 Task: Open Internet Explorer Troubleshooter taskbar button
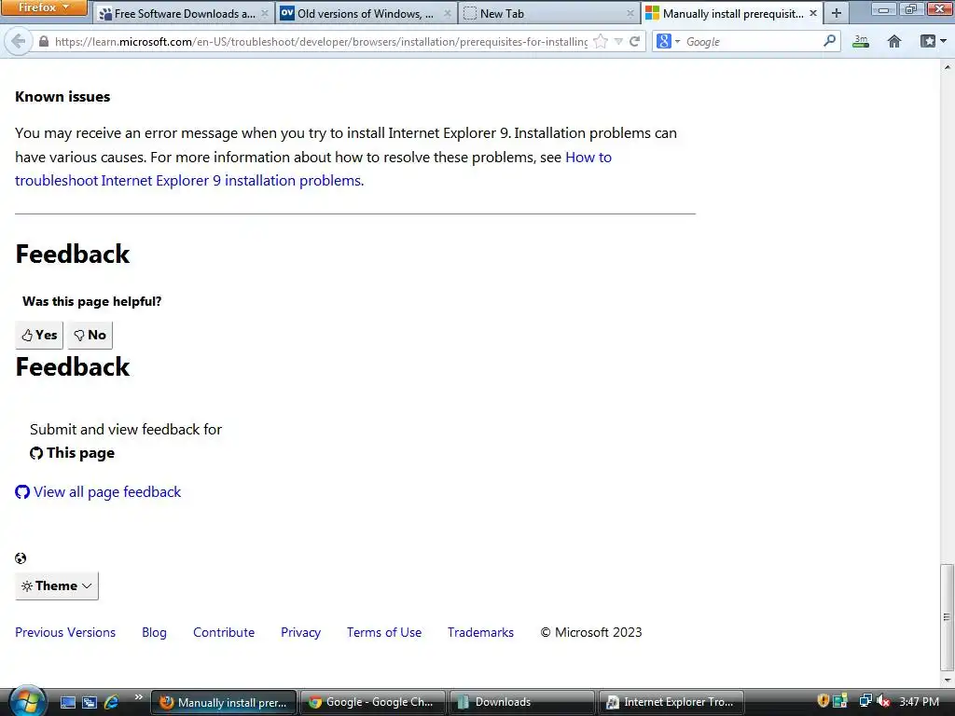point(671,702)
